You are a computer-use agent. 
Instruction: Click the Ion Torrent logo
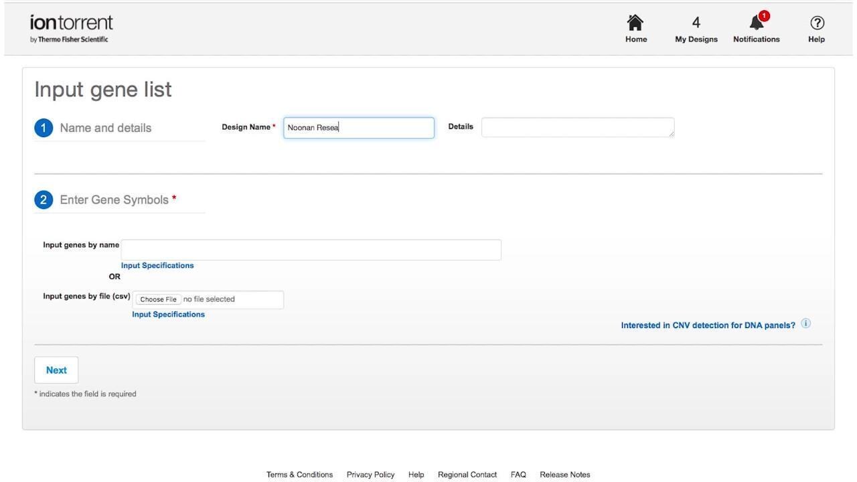point(72,28)
